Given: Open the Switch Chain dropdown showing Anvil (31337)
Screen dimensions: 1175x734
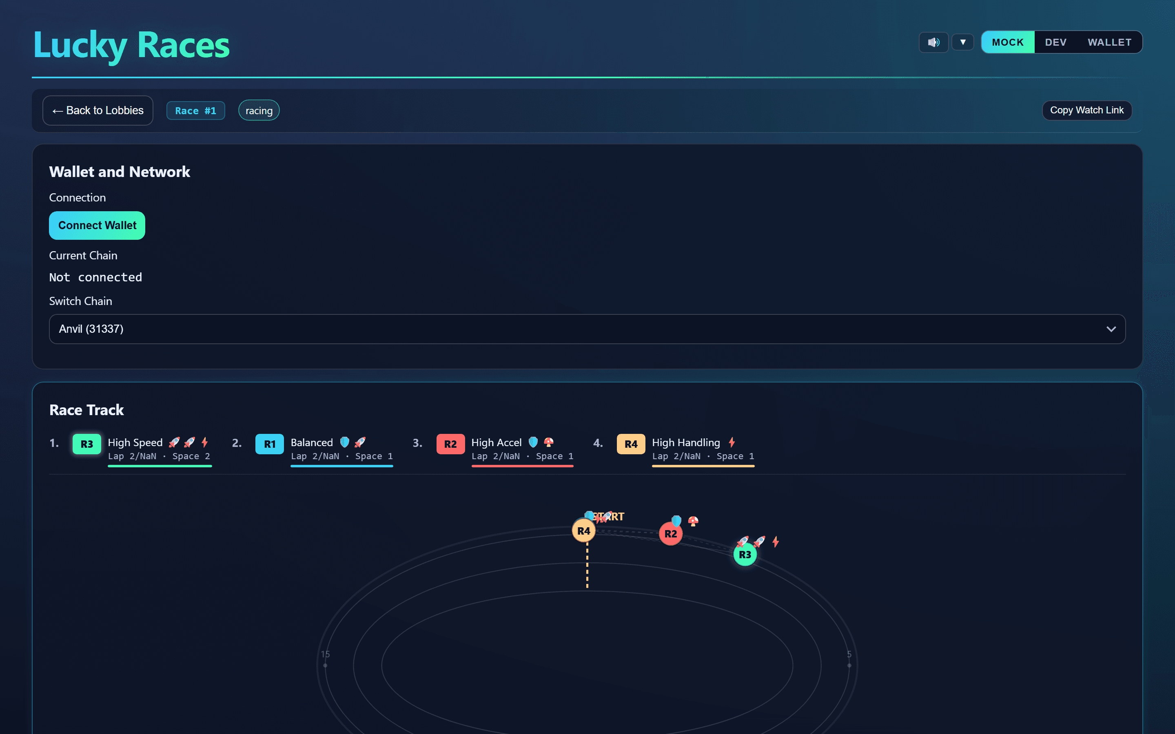Looking at the screenshot, I should click(587, 329).
